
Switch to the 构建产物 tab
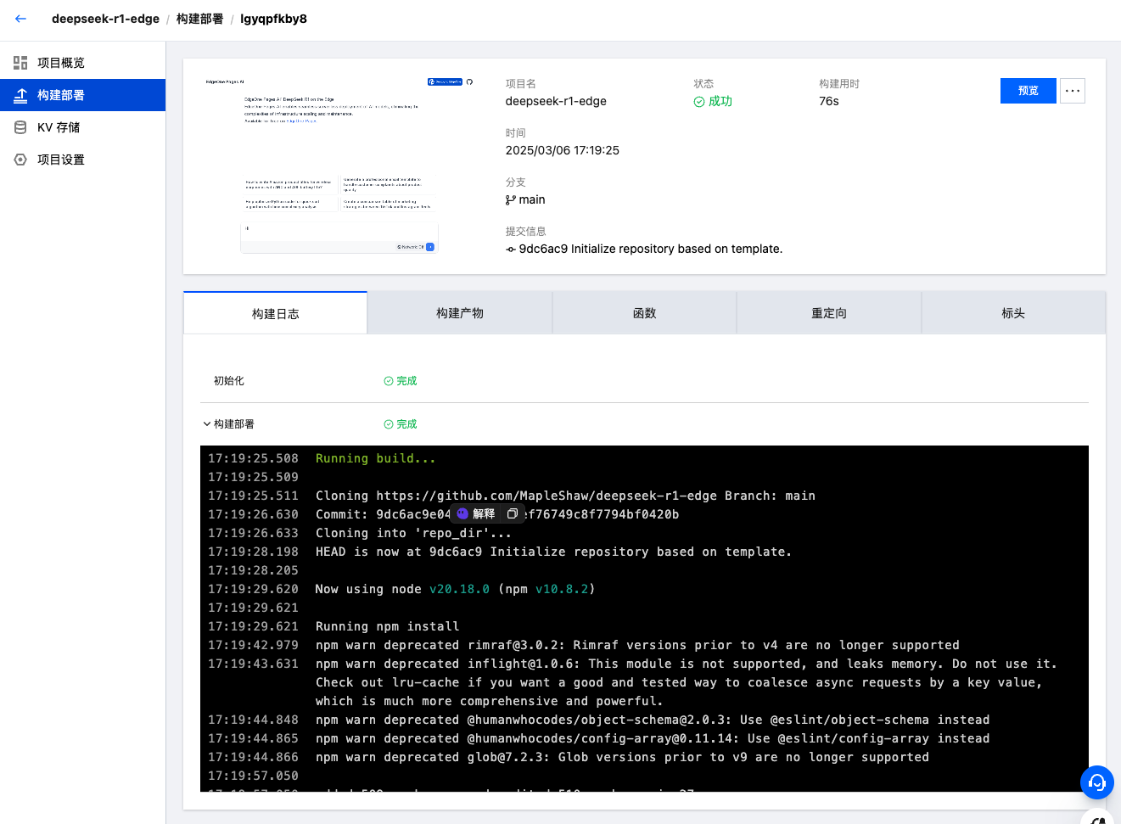[x=459, y=313]
